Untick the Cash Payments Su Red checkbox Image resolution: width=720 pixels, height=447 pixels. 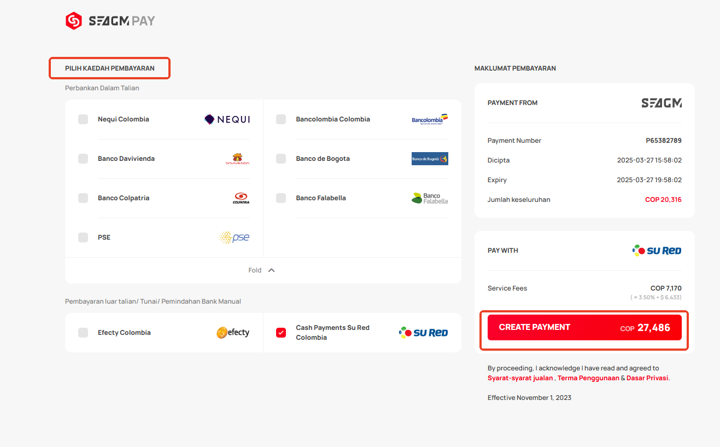281,333
